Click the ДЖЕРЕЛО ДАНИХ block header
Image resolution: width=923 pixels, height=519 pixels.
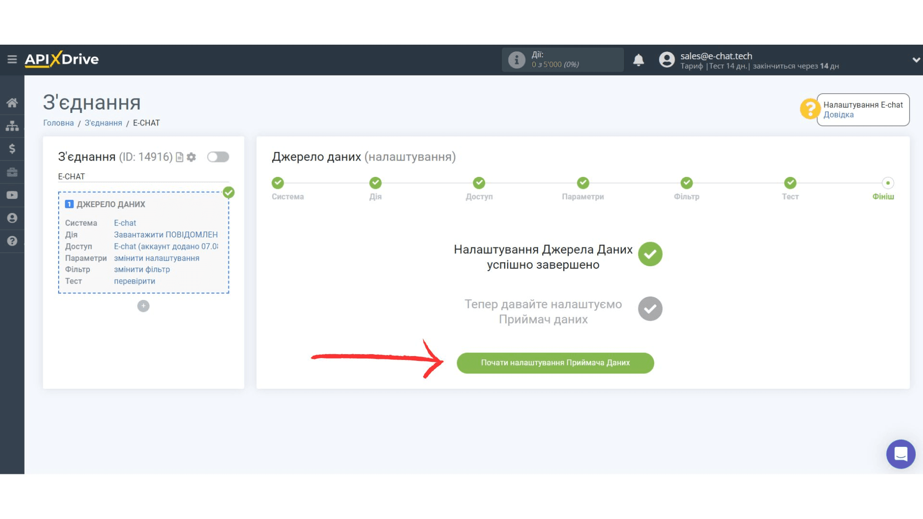(x=111, y=204)
